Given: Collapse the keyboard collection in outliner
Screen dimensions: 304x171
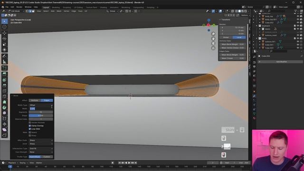Looking at the screenshot, I should point(256,26).
